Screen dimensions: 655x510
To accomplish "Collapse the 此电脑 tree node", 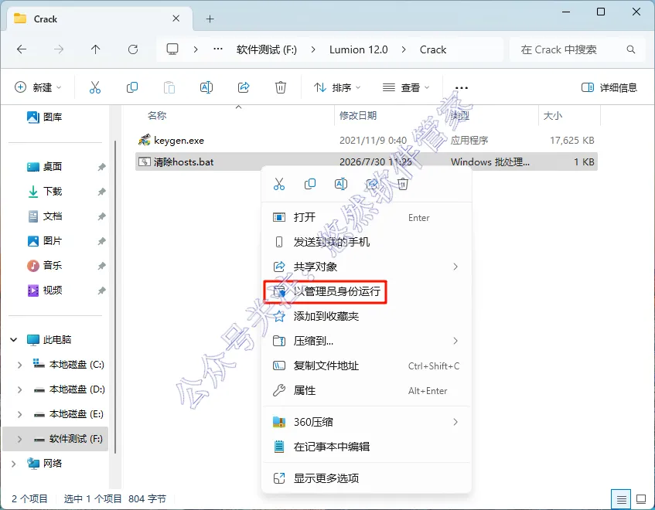I will tap(14, 340).
